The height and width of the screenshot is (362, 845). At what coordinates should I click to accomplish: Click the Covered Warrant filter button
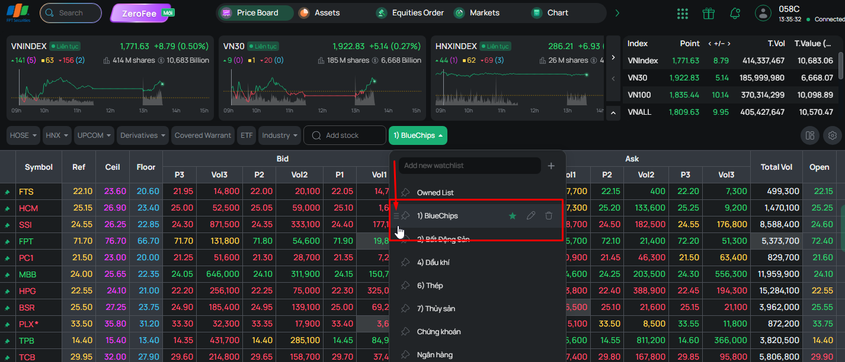203,135
